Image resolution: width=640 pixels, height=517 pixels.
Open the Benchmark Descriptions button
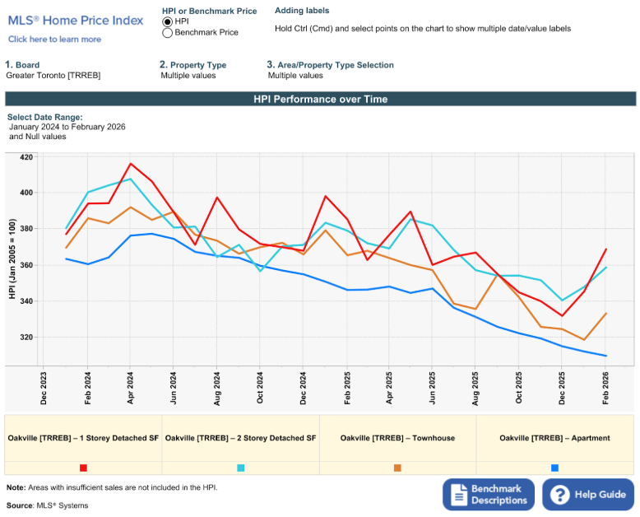coord(489,495)
